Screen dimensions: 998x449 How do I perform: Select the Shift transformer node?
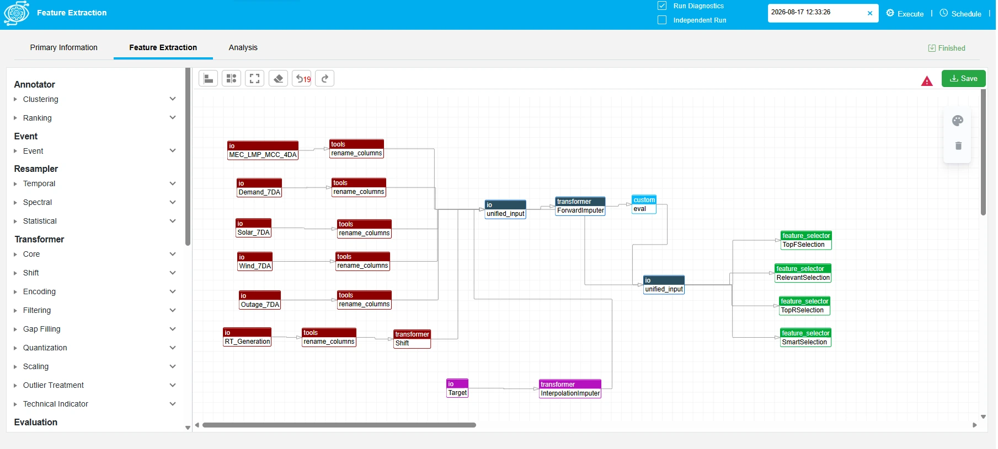pos(412,339)
